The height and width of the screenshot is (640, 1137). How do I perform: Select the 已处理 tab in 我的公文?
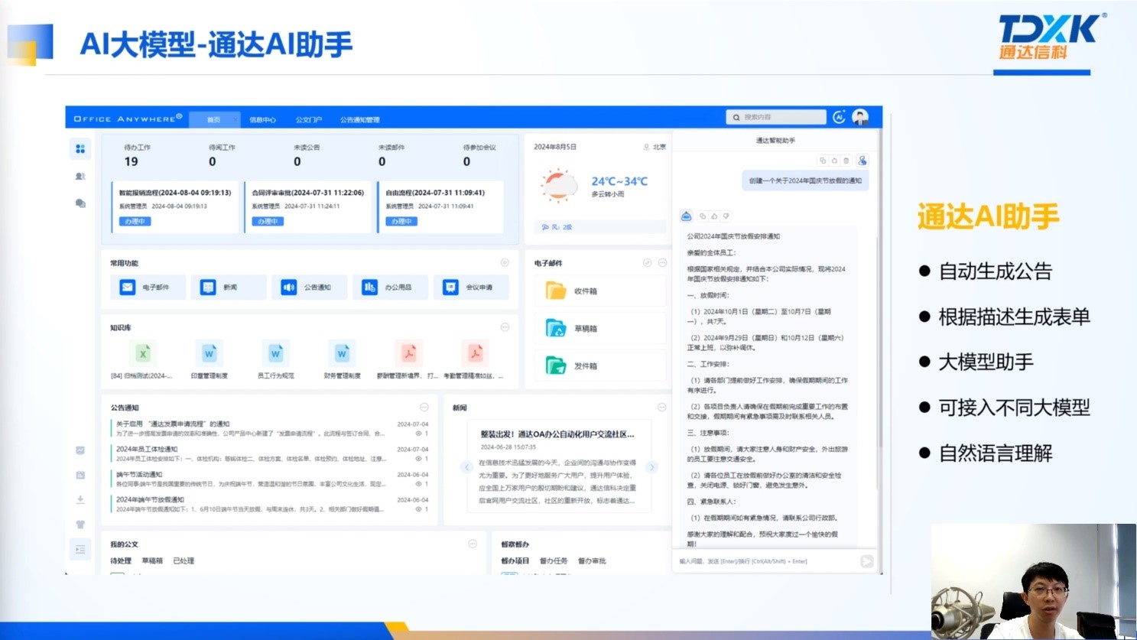pyautogui.click(x=184, y=560)
